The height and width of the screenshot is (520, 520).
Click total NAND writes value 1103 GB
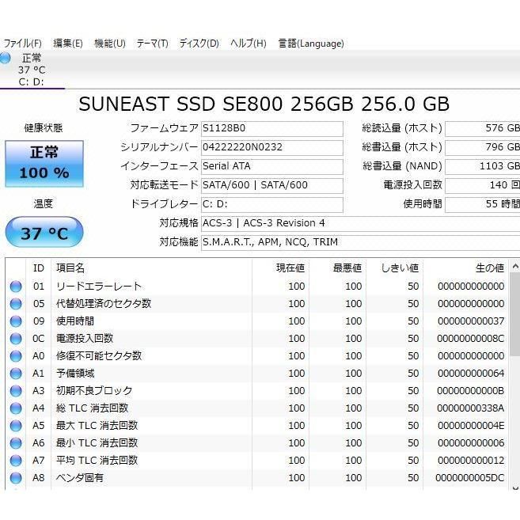[483, 166]
